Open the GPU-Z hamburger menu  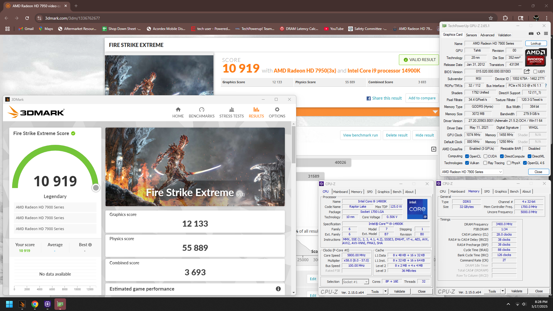coord(546,34)
